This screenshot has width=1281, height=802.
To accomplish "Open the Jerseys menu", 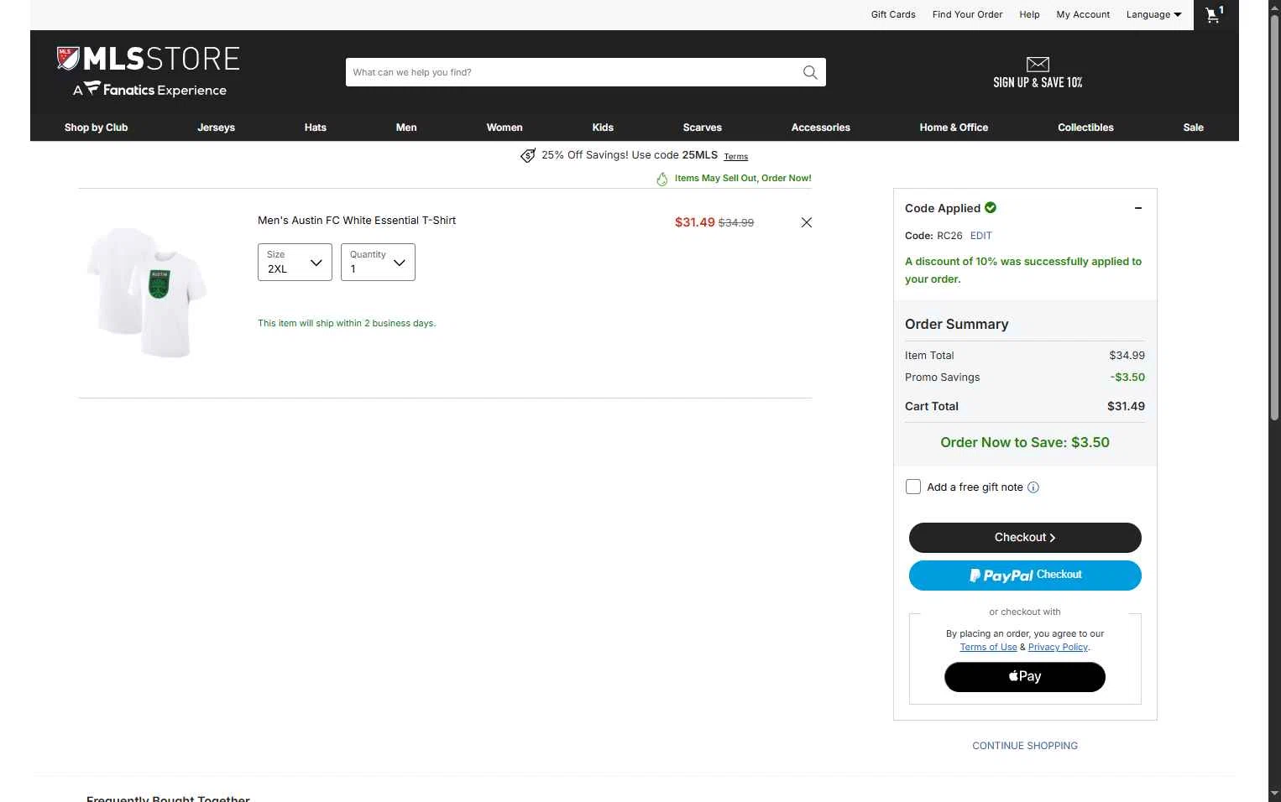I will point(216,128).
